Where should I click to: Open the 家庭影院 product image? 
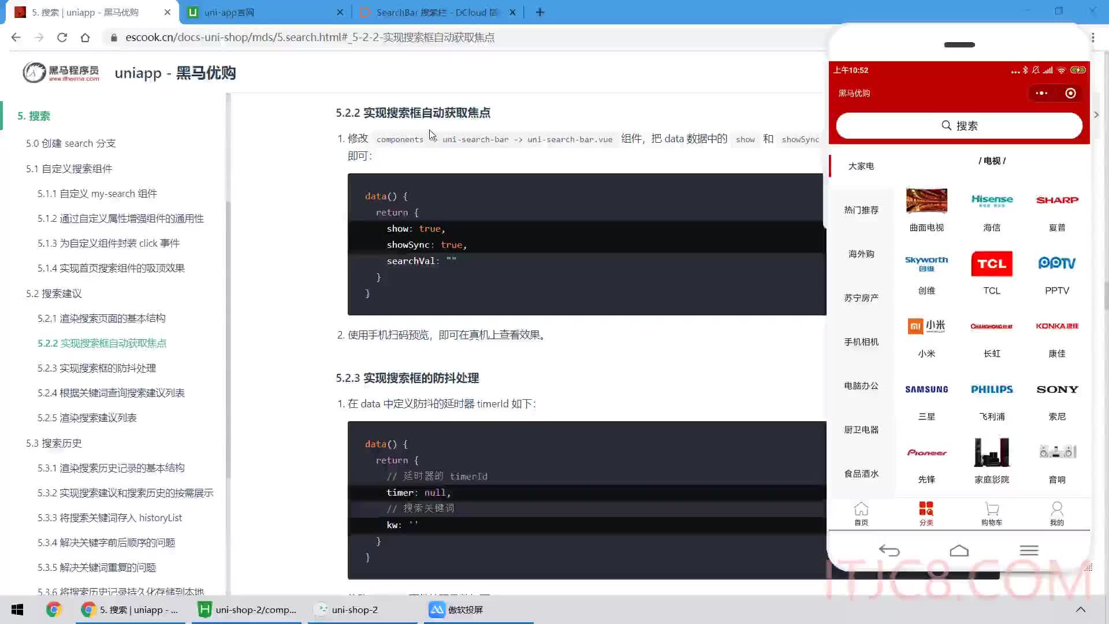992,452
